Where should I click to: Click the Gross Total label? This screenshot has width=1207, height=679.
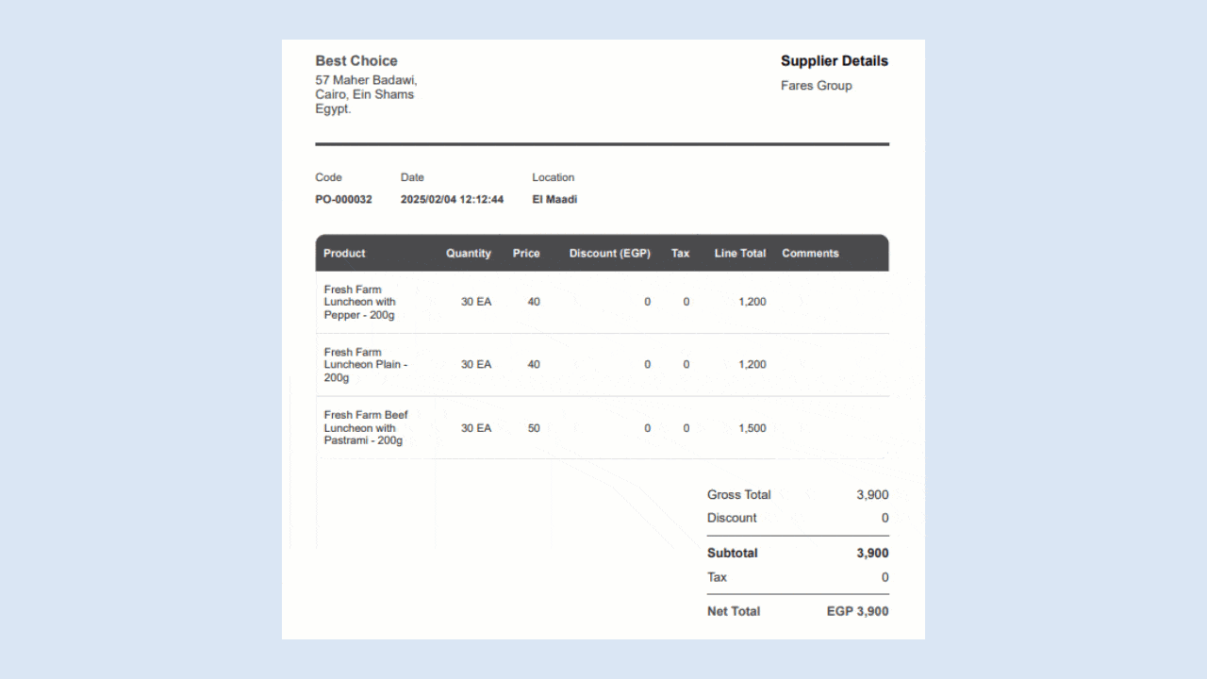coord(739,494)
